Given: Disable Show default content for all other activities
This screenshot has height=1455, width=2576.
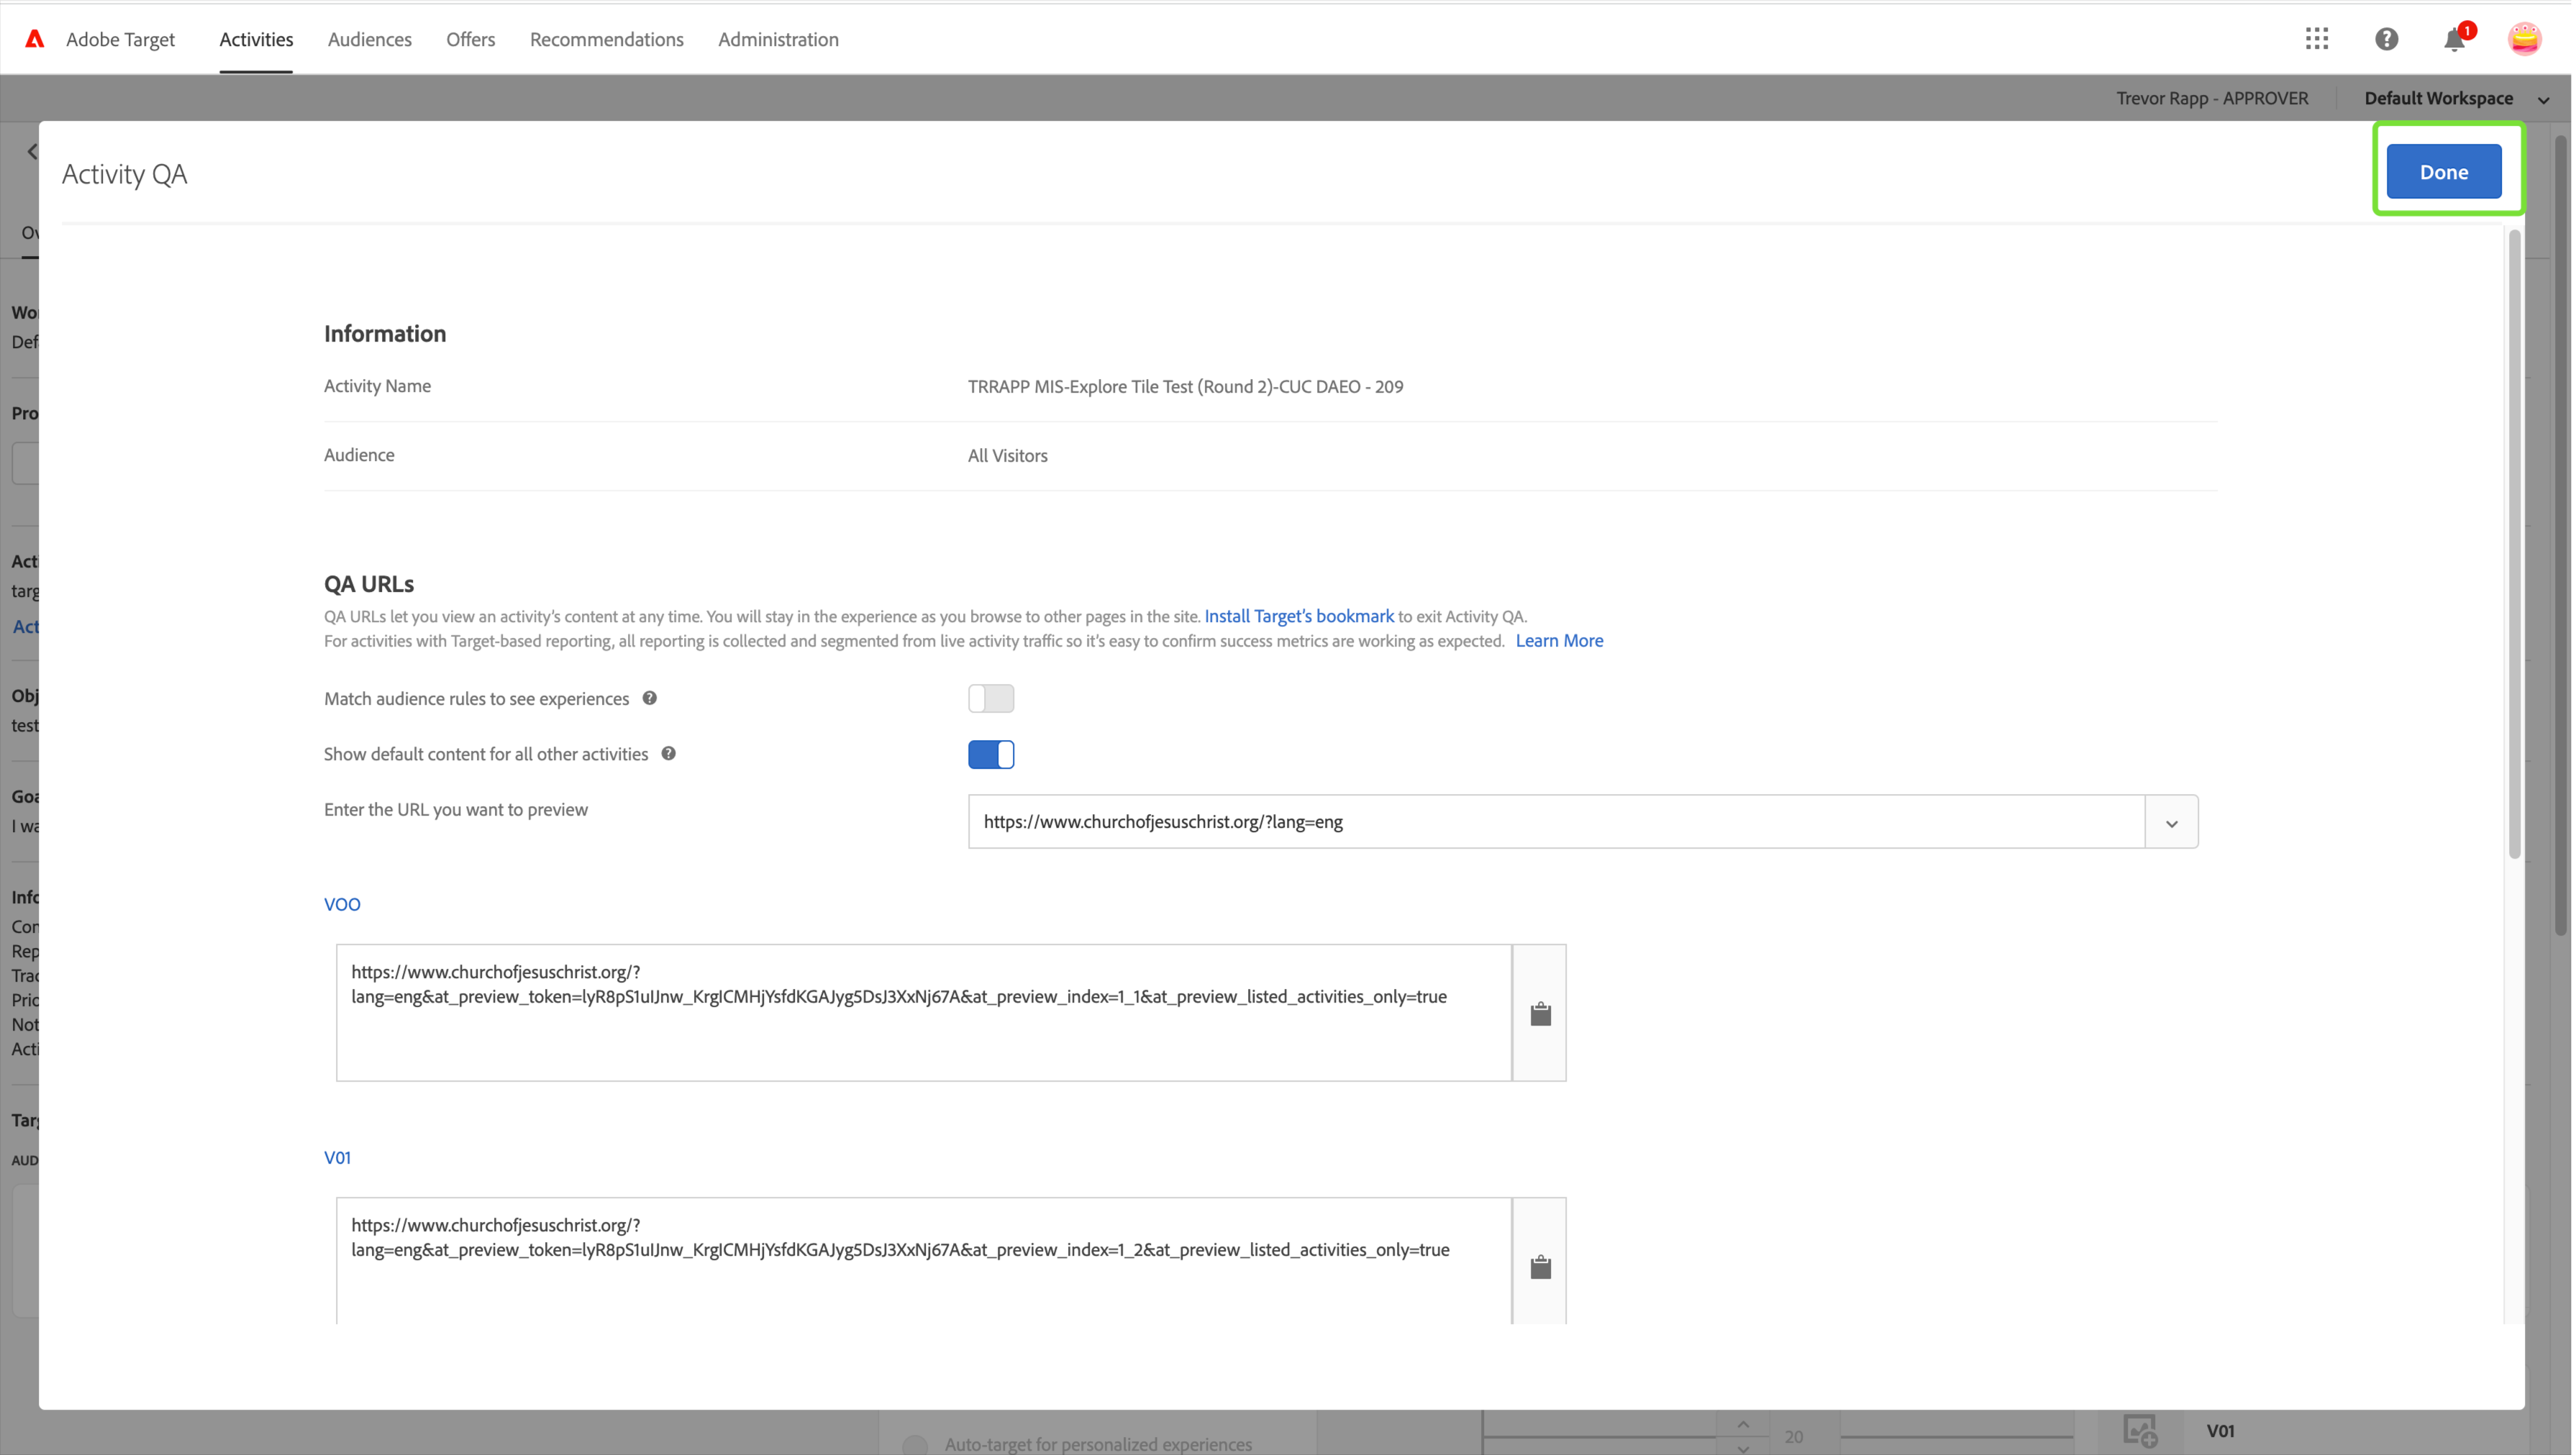Looking at the screenshot, I should pos(991,754).
